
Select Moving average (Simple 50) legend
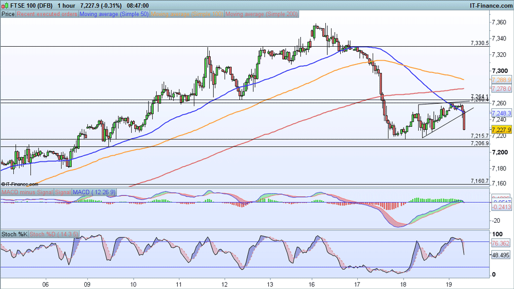coord(114,14)
